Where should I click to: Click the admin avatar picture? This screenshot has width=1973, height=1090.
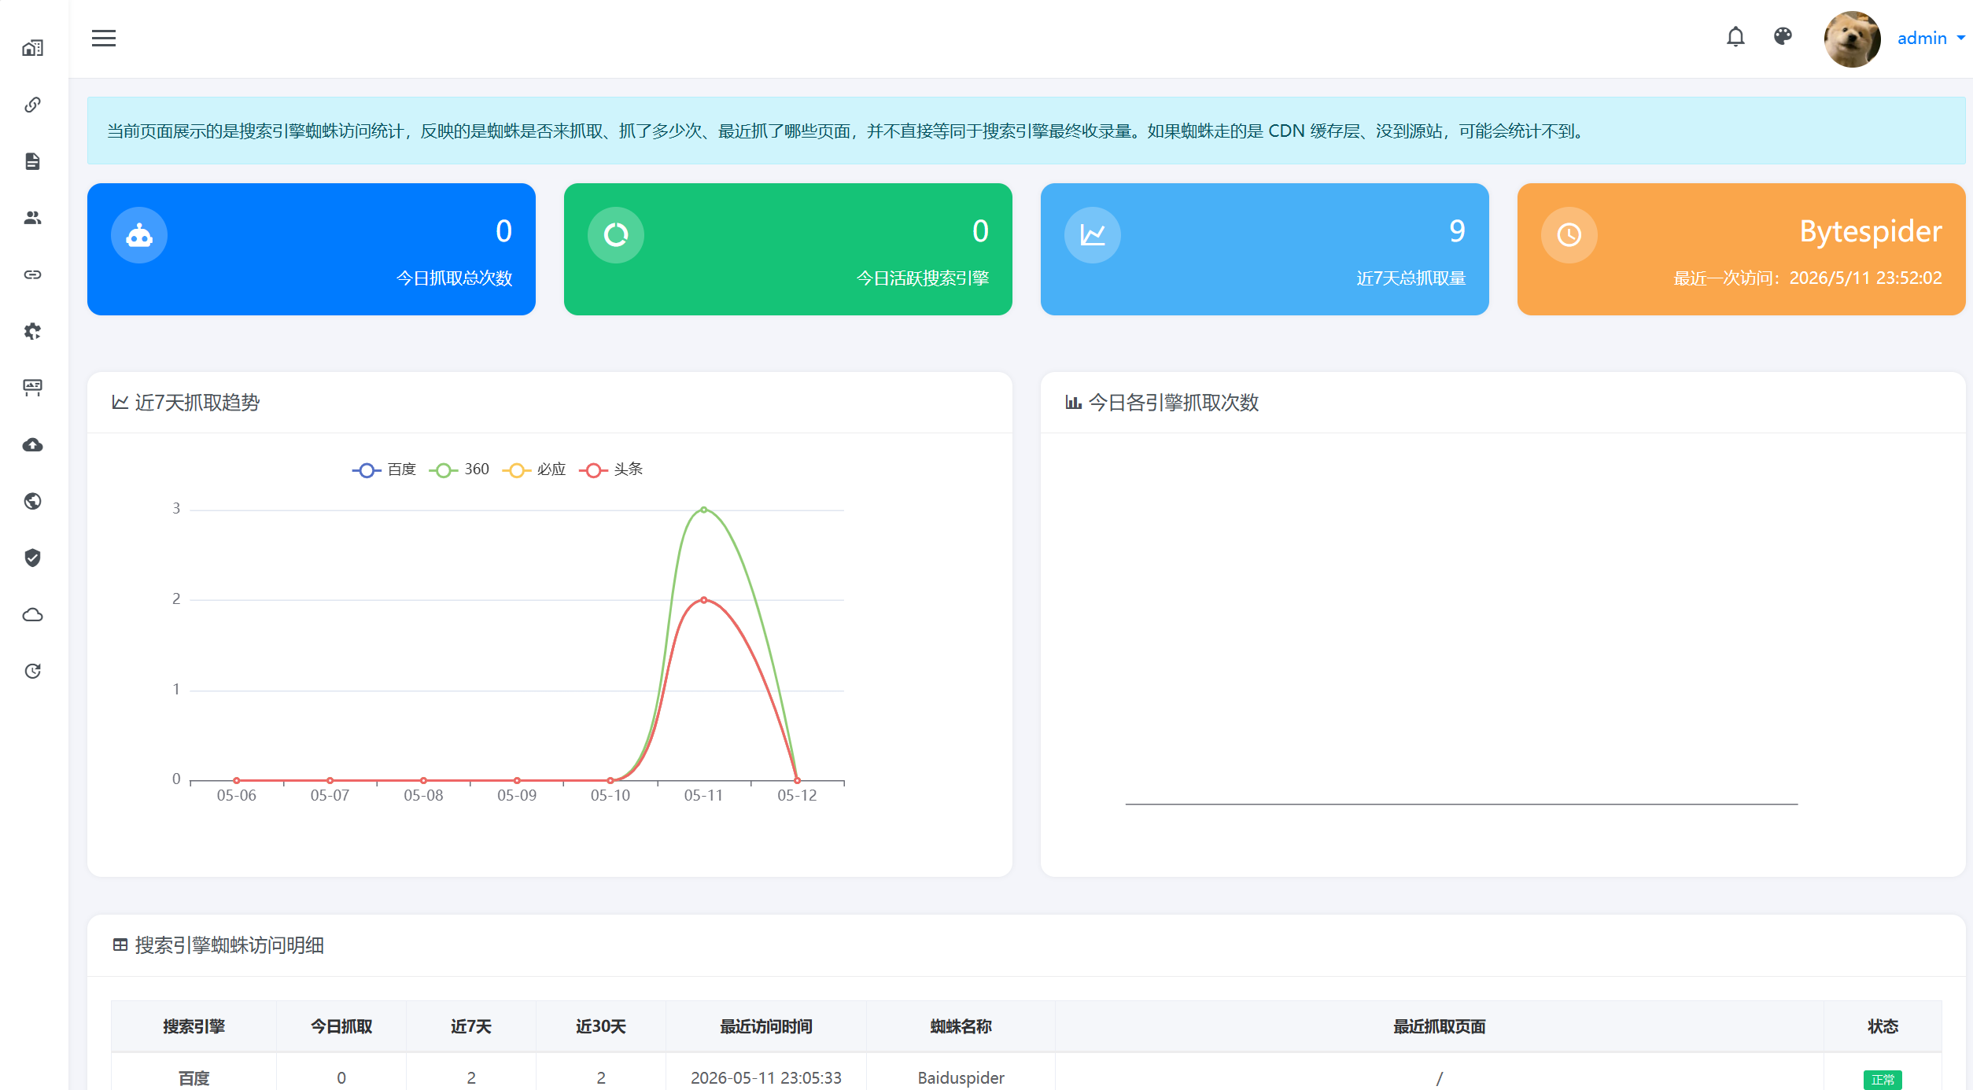[x=1852, y=39]
